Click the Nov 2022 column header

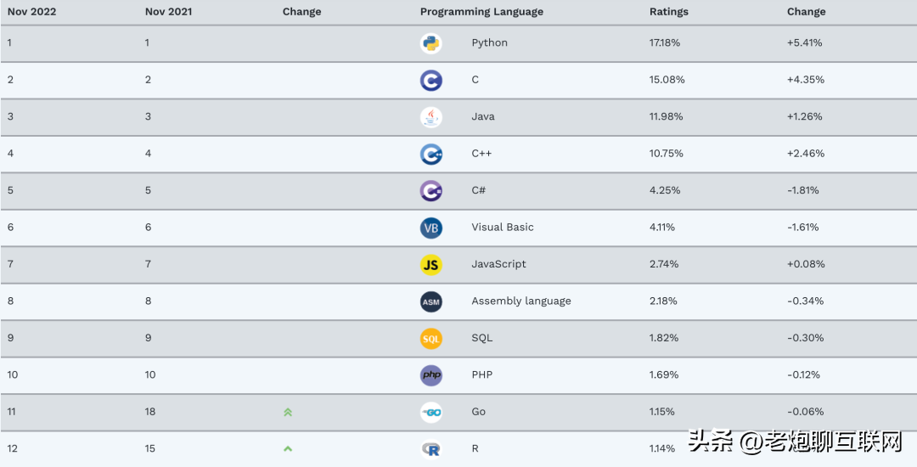pyautogui.click(x=31, y=12)
